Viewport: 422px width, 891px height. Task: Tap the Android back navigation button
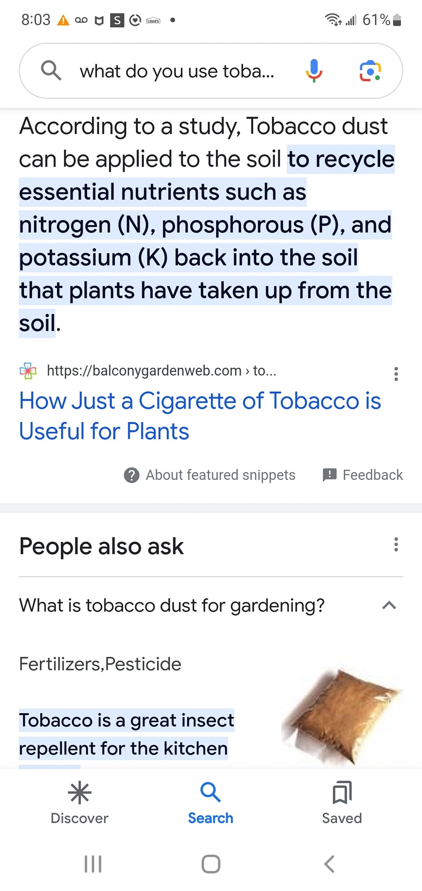(329, 864)
